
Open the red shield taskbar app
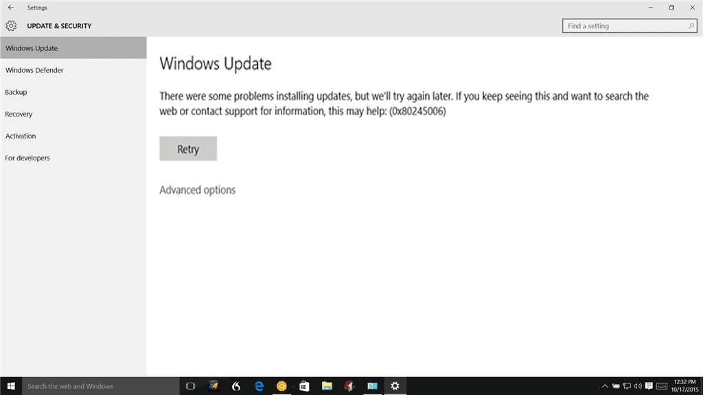[349, 386]
